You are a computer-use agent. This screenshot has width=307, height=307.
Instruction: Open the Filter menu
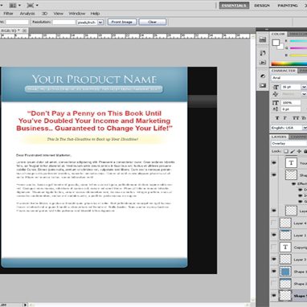tap(8, 14)
